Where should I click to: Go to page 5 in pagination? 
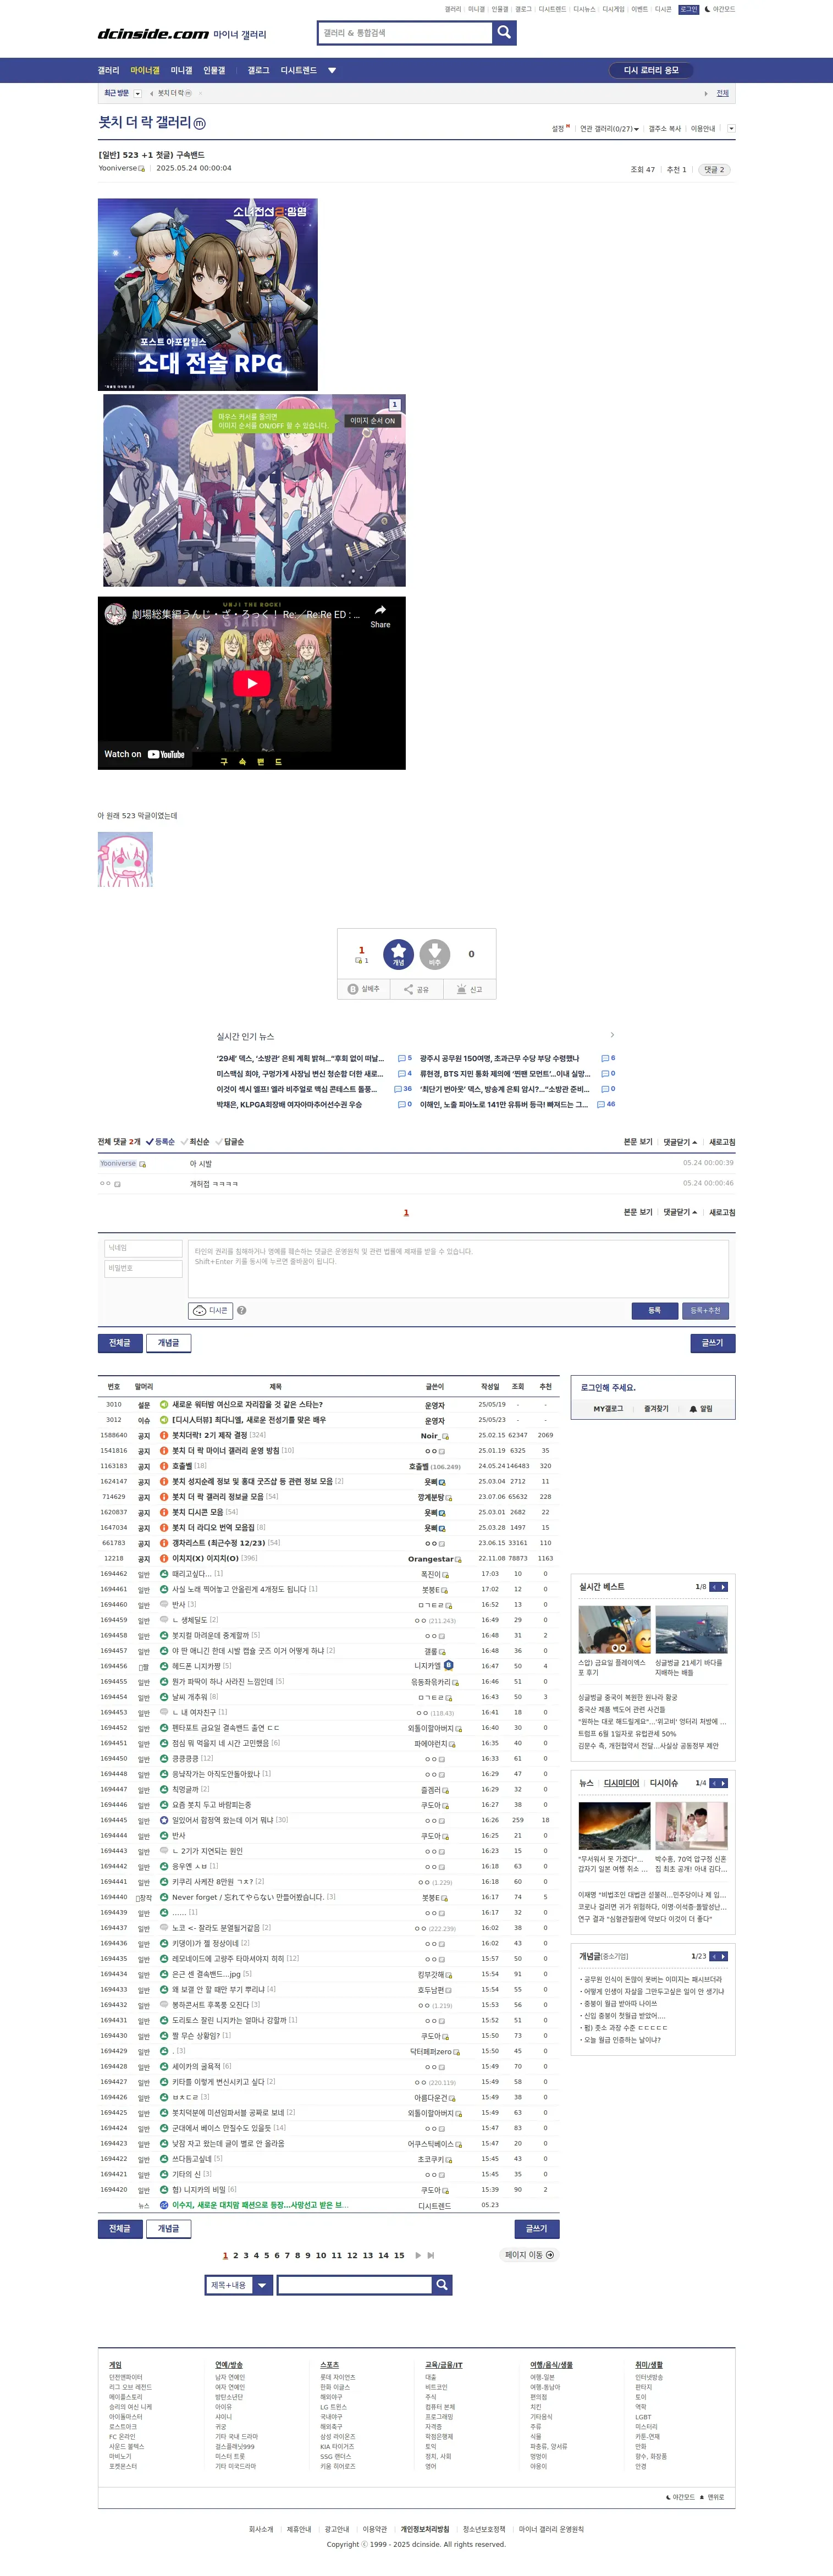pos(266,2255)
